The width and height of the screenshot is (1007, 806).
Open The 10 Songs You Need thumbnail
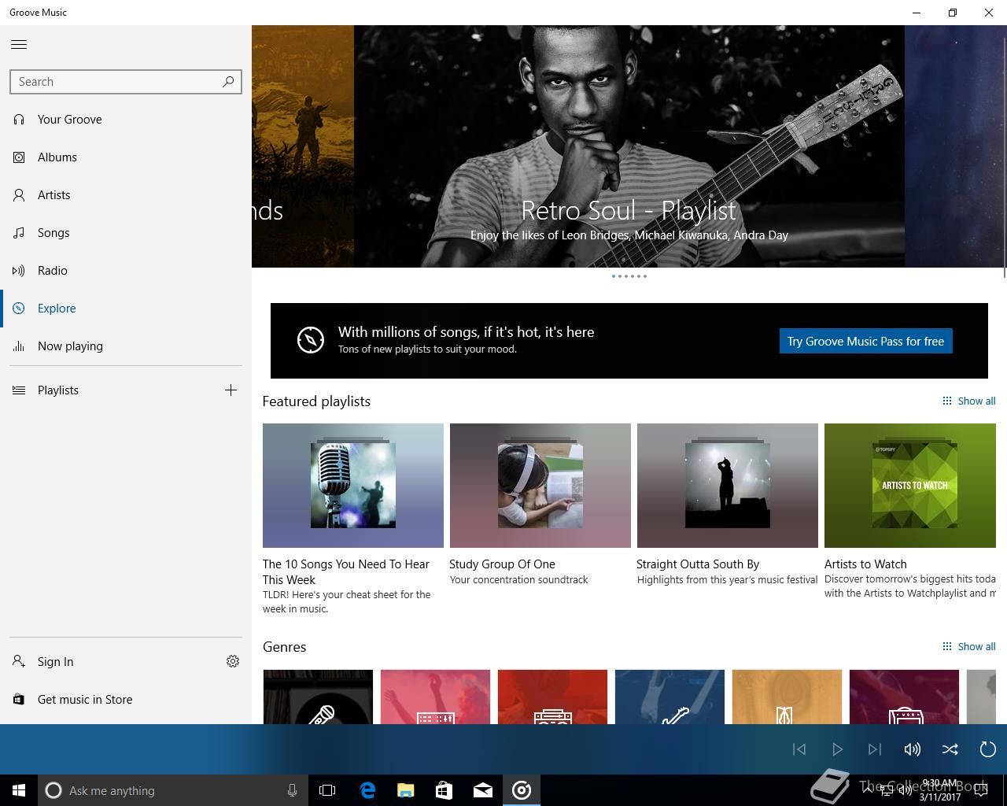[353, 486]
